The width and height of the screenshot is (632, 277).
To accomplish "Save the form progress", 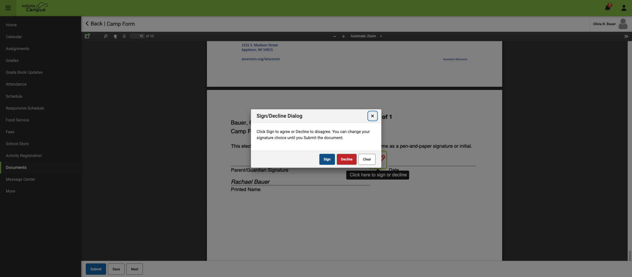I will pyautogui.click(x=116, y=269).
